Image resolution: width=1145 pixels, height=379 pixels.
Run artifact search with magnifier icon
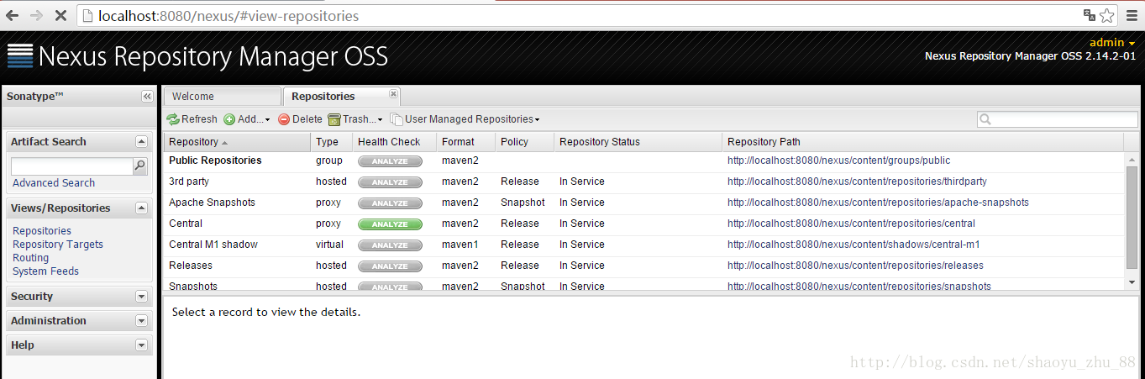pos(140,166)
